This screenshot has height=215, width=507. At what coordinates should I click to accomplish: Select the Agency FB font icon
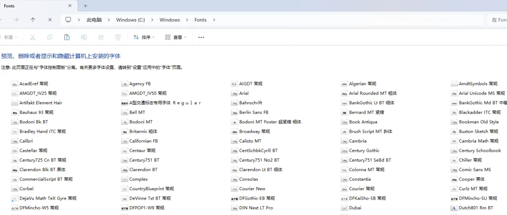point(124,84)
